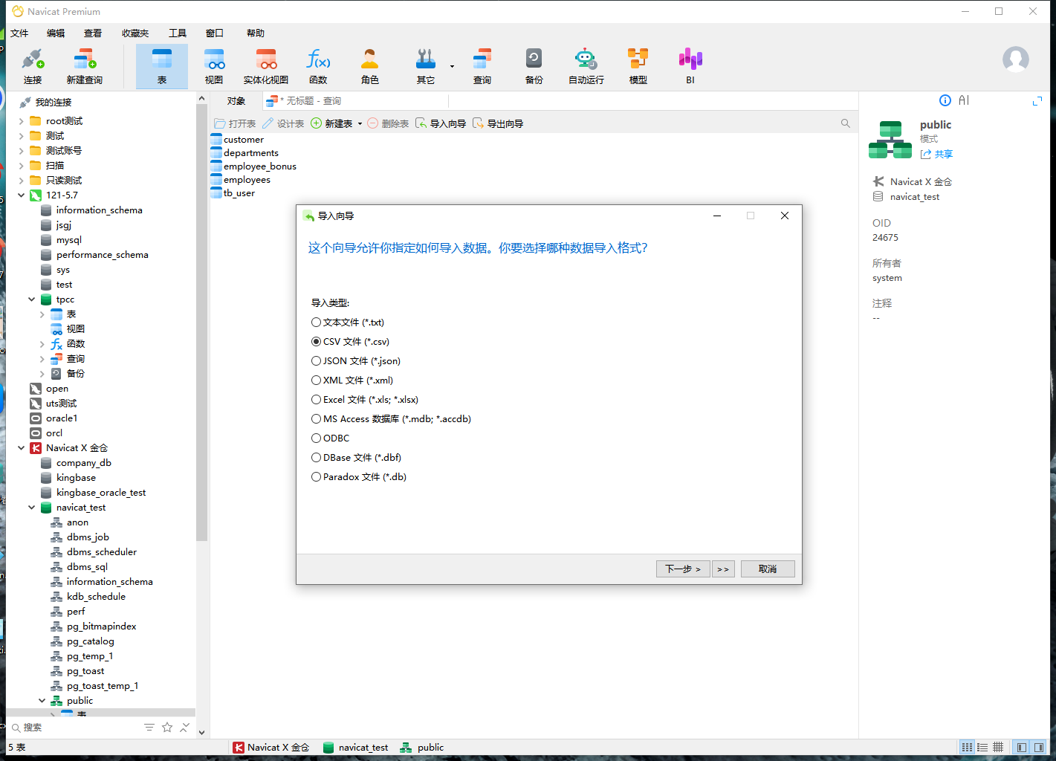Viewport: 1056px width, 761px height.
Task: Click 导出向导 in the object toolbar
Action: (498, 123)
